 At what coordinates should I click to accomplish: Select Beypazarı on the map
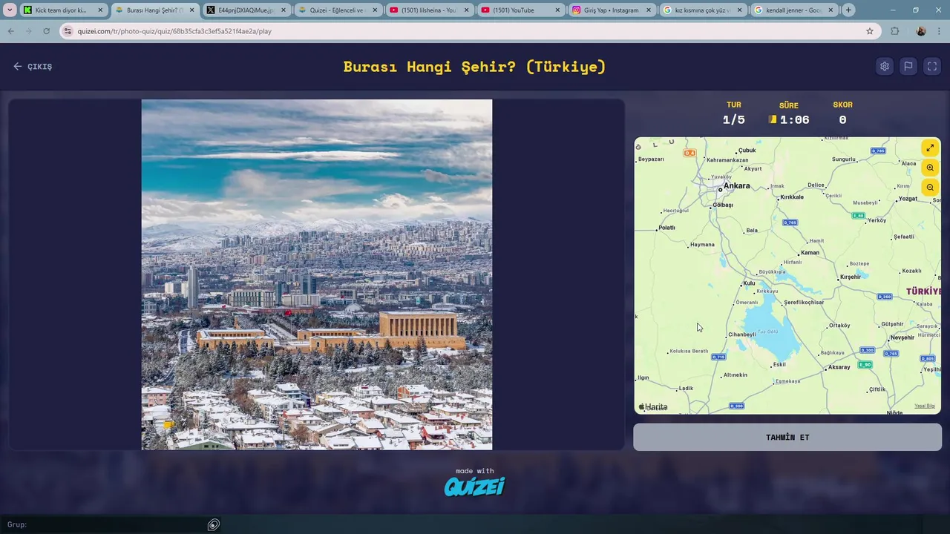pyautogui.click(x=651, y=159)
